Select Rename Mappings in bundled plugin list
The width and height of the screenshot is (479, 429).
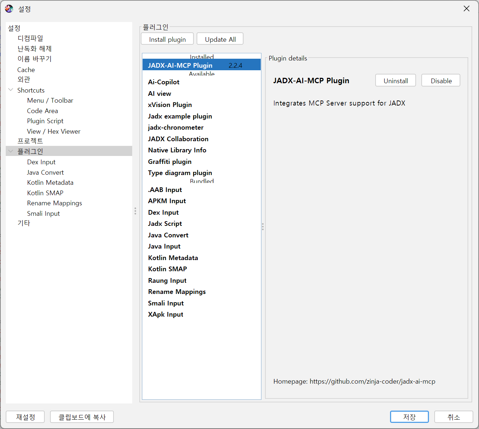coord(201,292)
